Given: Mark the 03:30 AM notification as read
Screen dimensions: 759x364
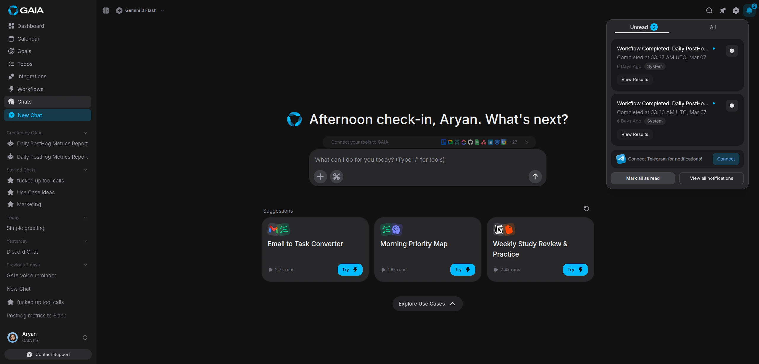Looking at the screenshot, I should coord(732,105).
